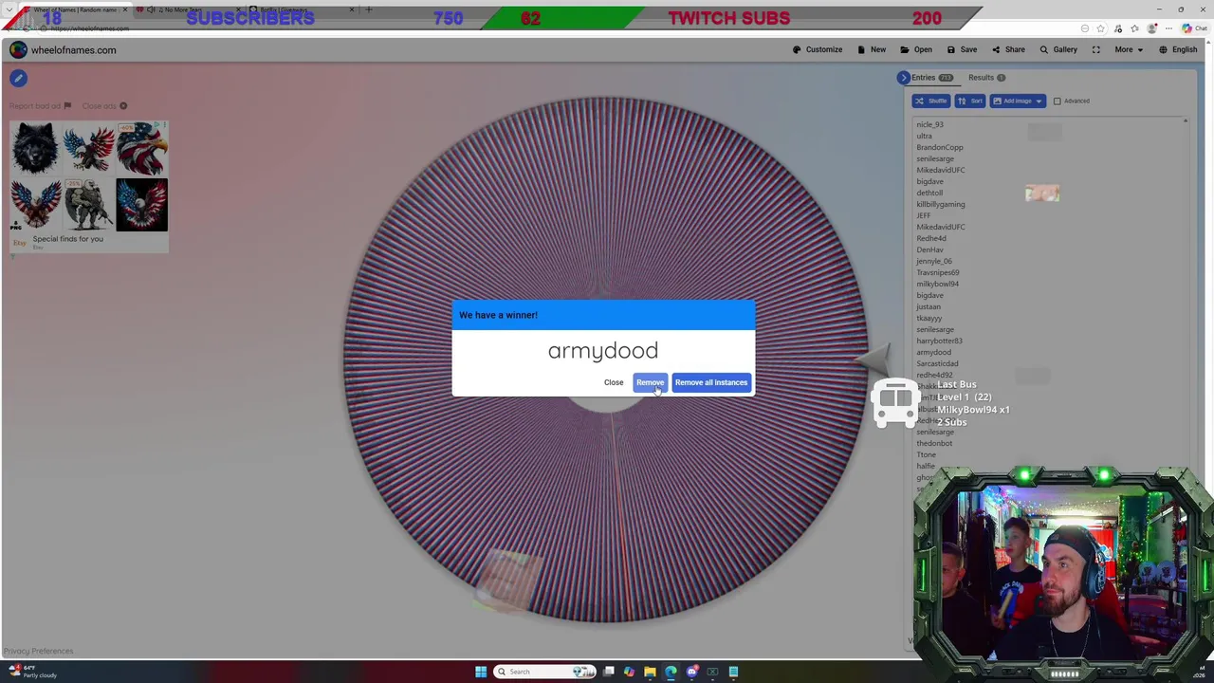Click Microsoft Edge taskbar icon

pyautogui.click(x=671, y=672)
